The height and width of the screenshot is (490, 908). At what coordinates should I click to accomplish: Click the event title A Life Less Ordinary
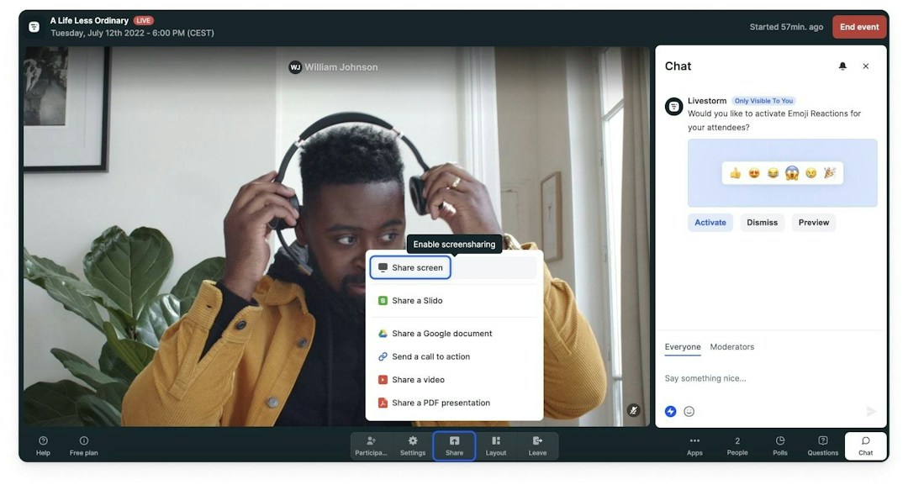pyautogui.click(x=89, y=20)
